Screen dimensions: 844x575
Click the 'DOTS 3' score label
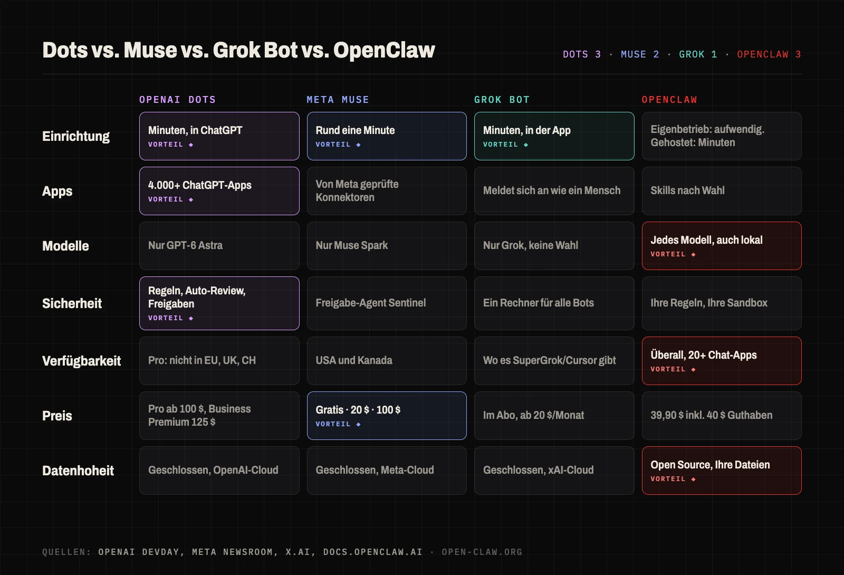pos(582,54)
